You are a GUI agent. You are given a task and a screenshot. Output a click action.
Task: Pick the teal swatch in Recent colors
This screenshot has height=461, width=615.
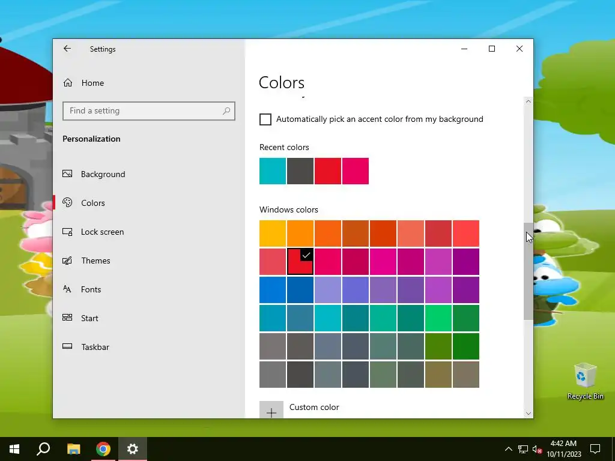tap(273, 171)
